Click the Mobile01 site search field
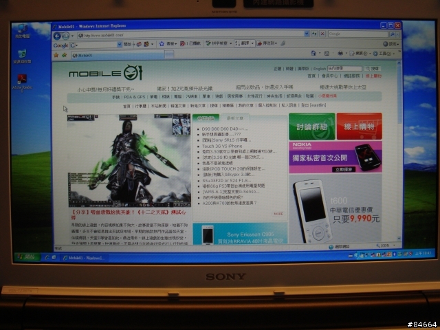Screen dimensions: 440x330 (344, 69)
